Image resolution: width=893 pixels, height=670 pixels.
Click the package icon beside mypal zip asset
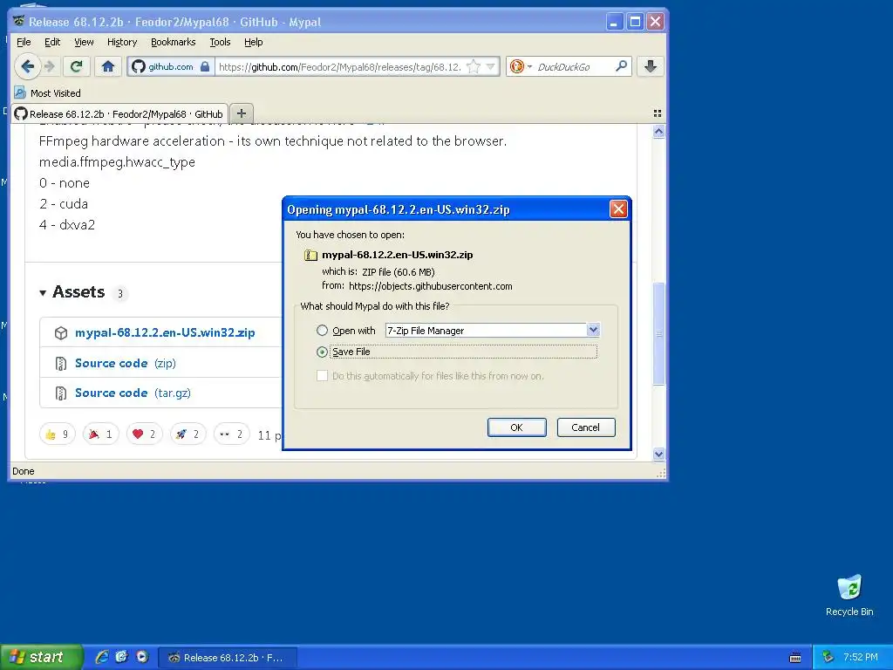point(61,333)
